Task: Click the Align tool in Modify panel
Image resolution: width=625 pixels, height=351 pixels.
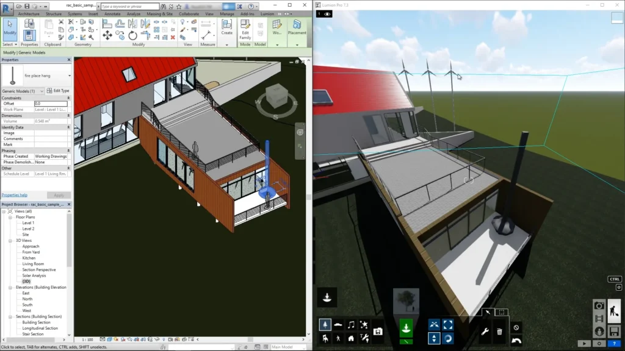Action: point(107,24)
